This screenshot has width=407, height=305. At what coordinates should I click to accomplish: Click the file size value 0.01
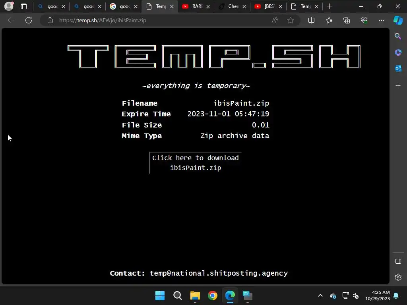261,125
